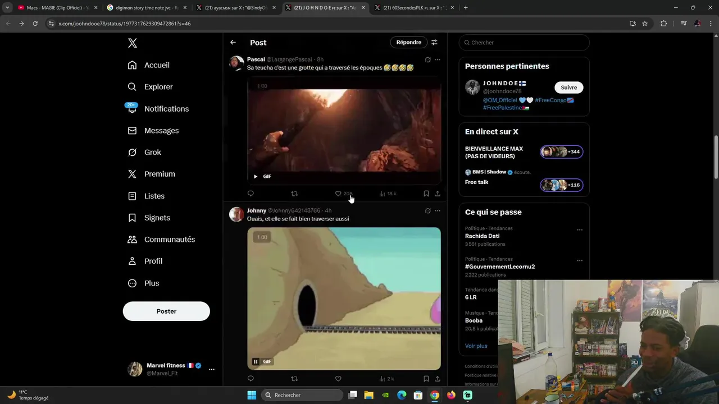The image size is (719, 404).
Task: Share Johnny's post
Action: [438, 379]
